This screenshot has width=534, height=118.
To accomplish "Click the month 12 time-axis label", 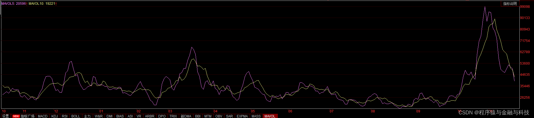I will 56,111.
